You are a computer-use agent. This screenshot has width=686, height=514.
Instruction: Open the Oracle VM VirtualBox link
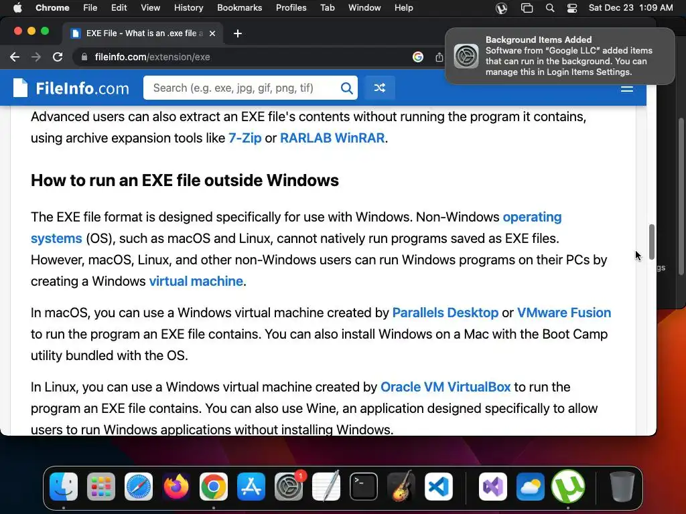(x=445, y=388)
